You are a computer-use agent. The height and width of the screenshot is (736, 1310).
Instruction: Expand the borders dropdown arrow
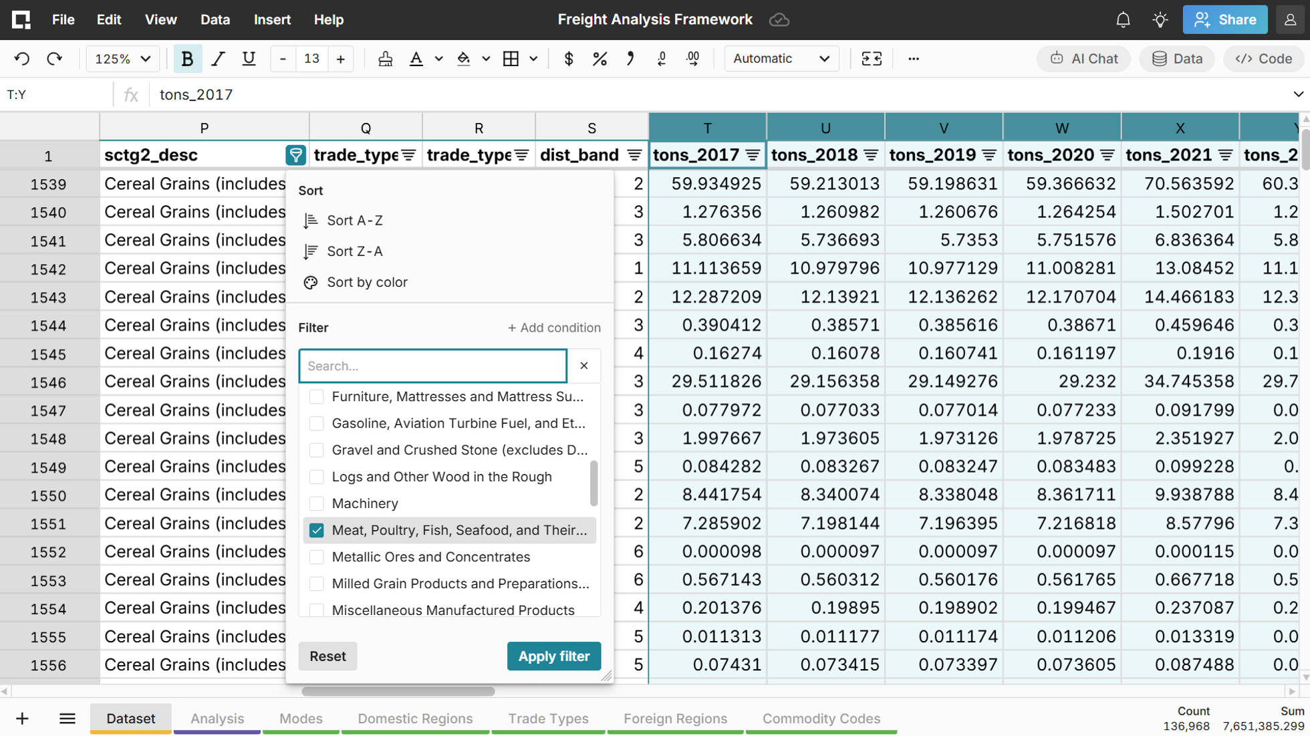tap(533, 59)
